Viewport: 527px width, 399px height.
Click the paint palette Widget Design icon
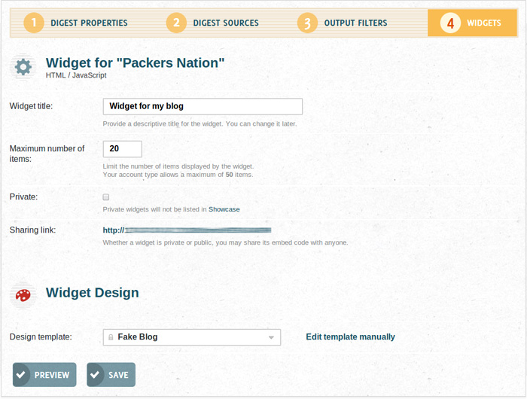[23, 294]
